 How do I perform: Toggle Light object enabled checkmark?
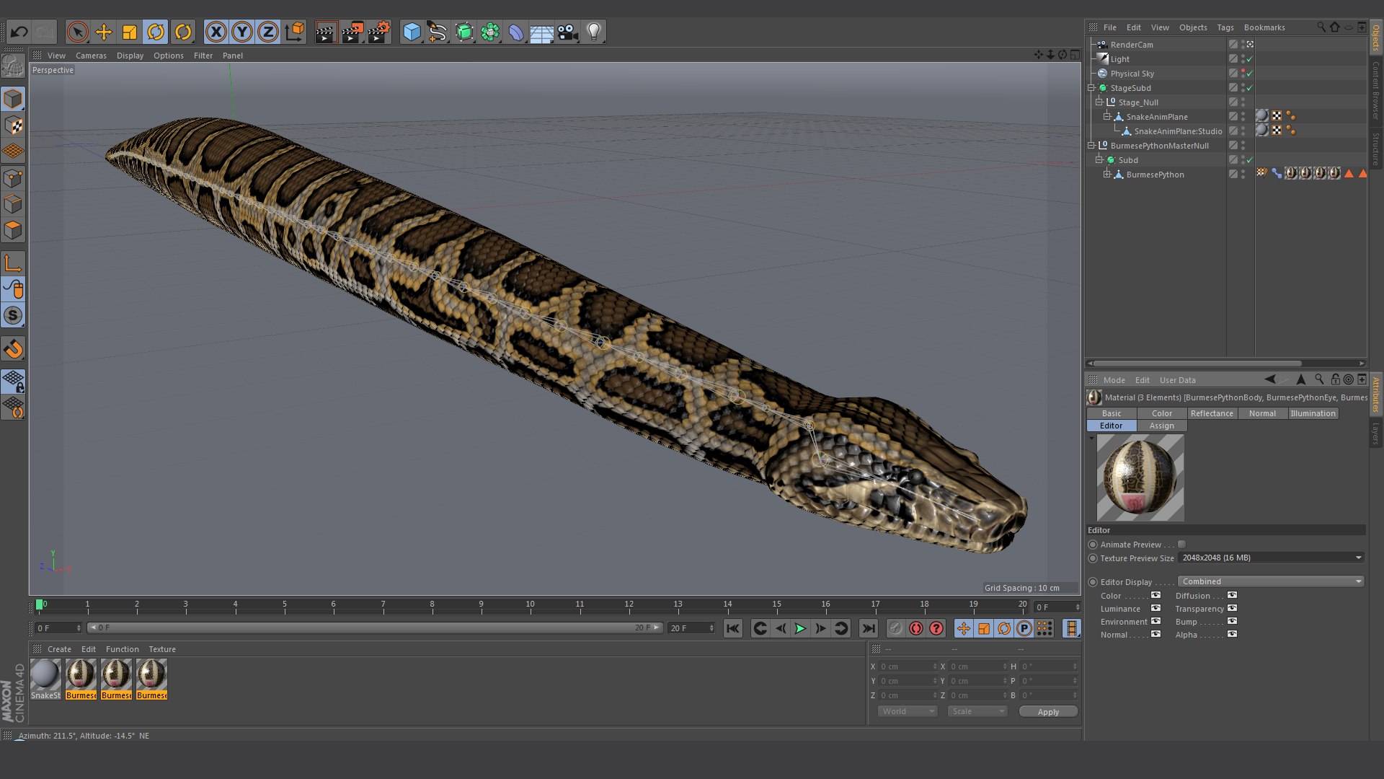click(1250, 59)
